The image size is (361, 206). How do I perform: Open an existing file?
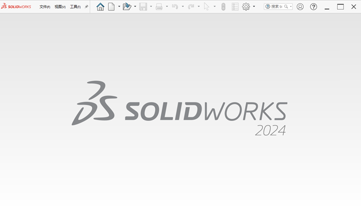click(127, 7)
